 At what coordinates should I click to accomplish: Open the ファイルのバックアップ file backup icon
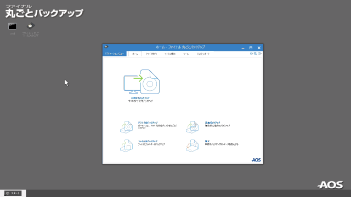coord(127,146)
